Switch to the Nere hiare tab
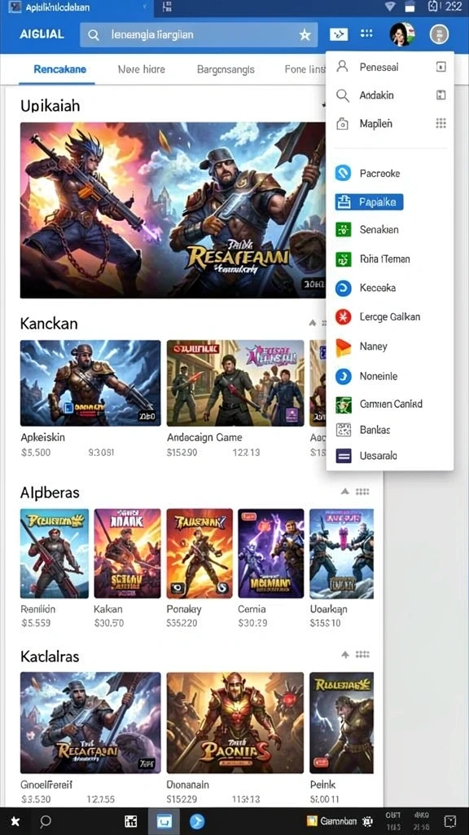 coord(142,69)
